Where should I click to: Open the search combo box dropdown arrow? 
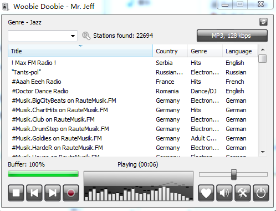73,36
